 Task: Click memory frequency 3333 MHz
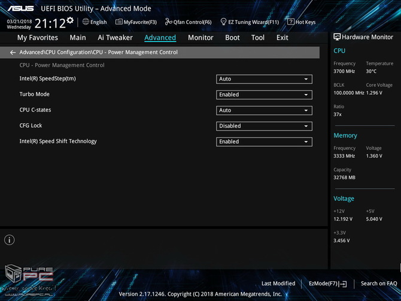(x=344, y=156)
